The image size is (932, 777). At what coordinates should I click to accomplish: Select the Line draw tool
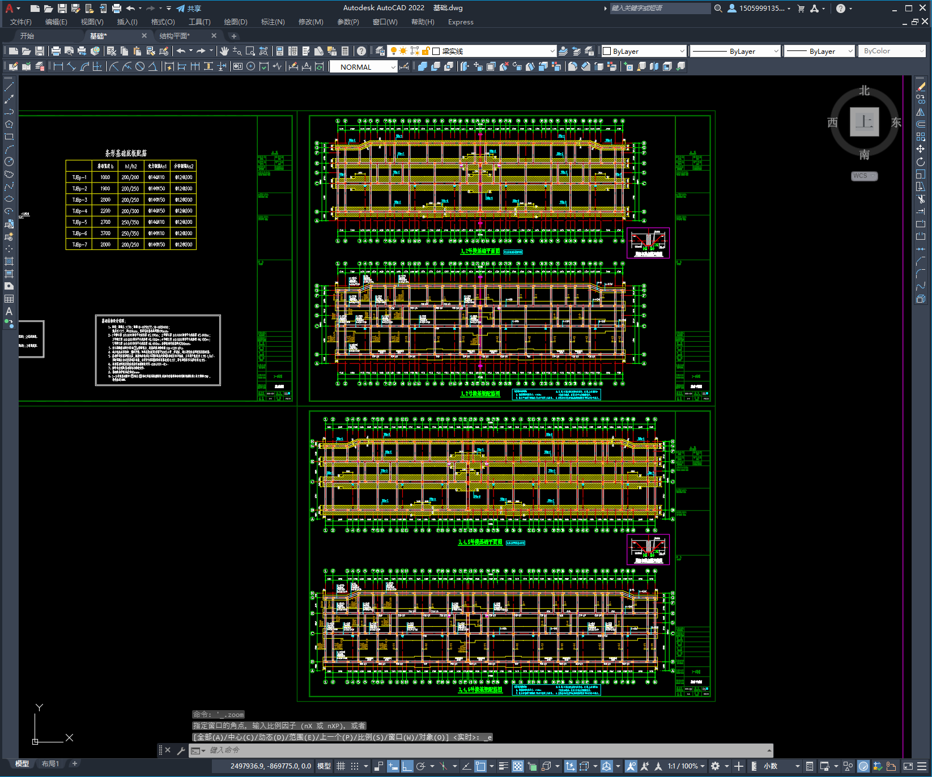pos(9,87)
